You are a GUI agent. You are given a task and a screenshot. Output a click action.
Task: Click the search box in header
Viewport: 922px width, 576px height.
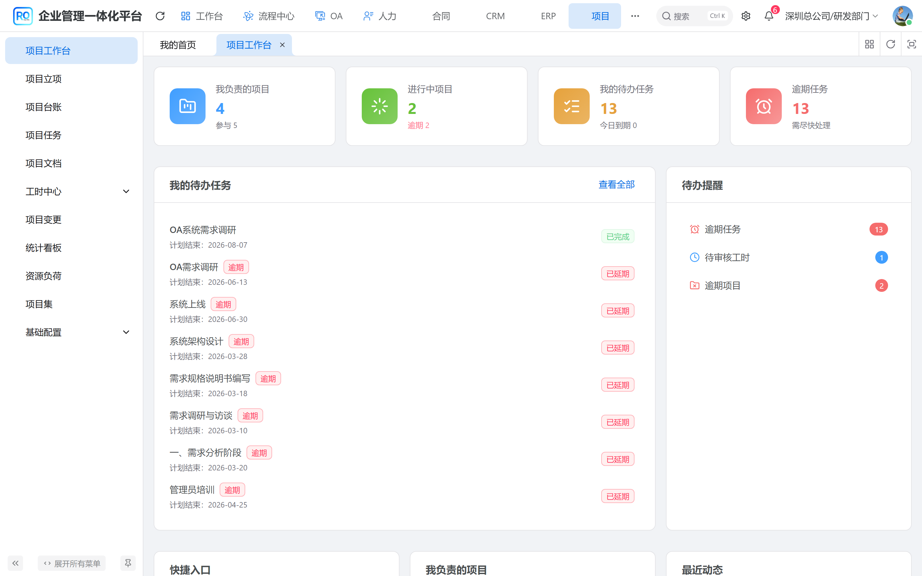tap(694, 16)
